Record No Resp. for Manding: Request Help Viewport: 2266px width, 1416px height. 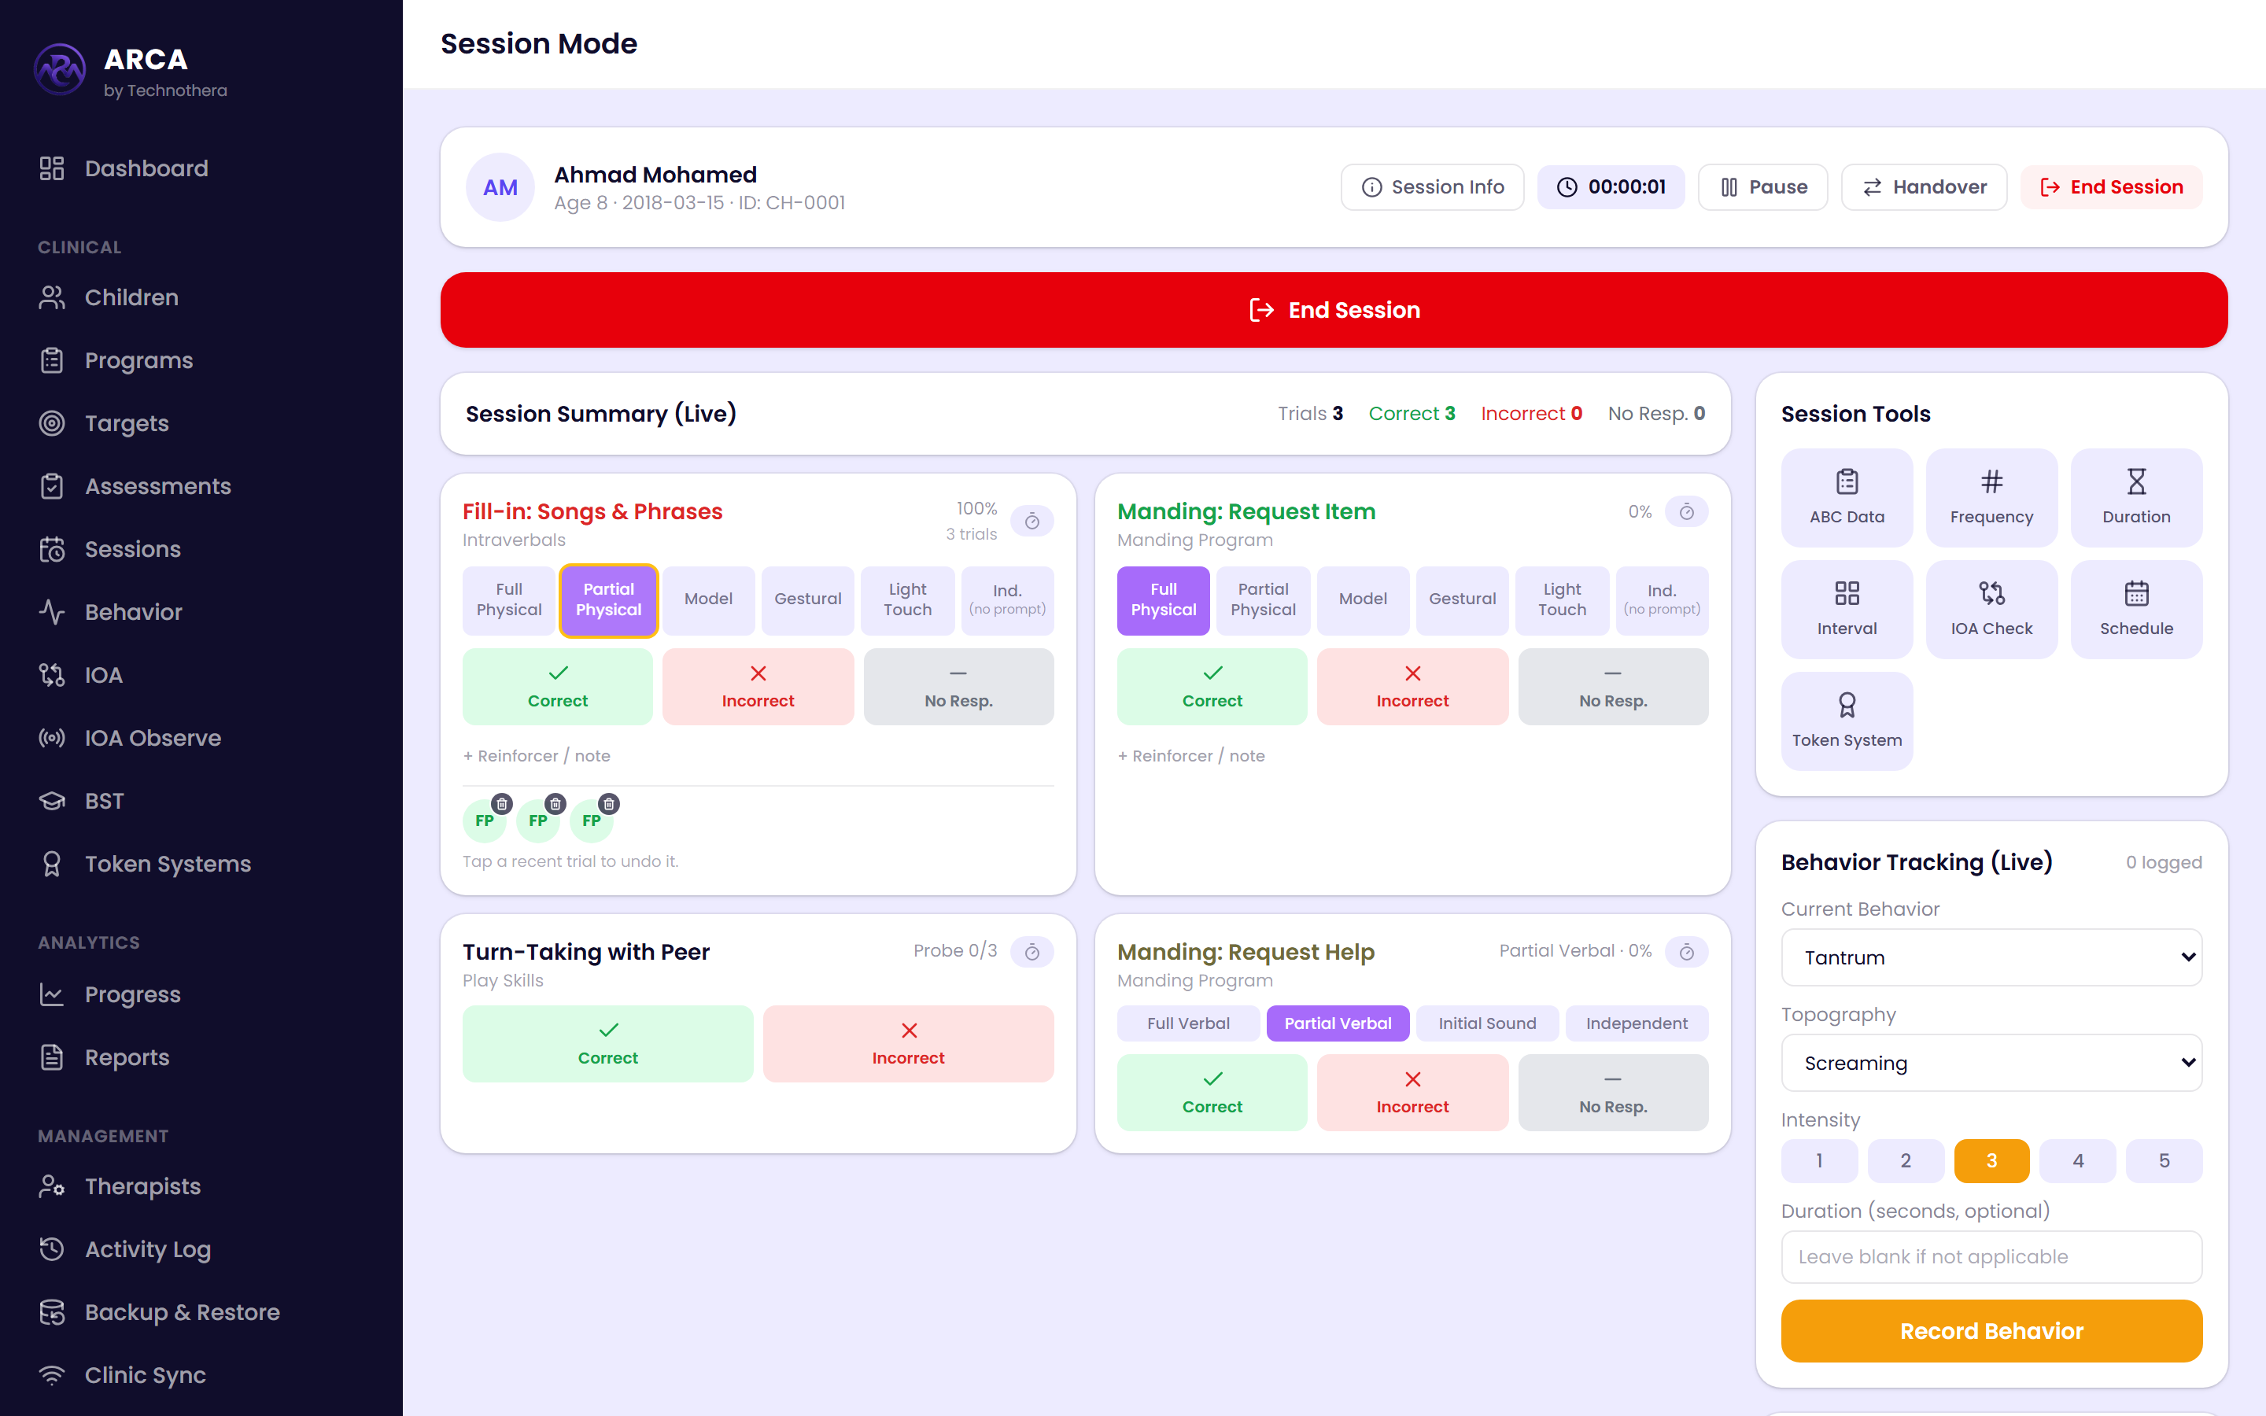1612,1093
